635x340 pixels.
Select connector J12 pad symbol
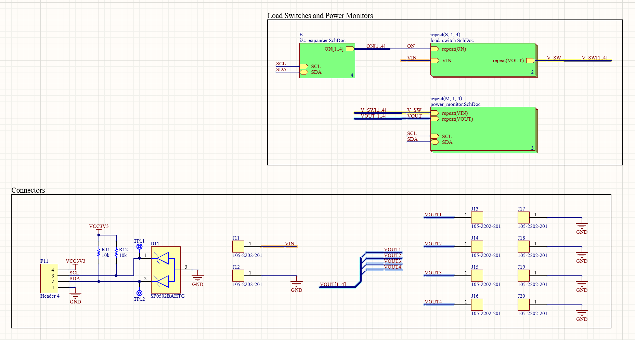pyautogui.click(x=238, y=276)
